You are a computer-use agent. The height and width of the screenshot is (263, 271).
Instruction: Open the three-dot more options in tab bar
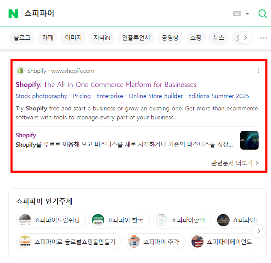click(264, 38)
